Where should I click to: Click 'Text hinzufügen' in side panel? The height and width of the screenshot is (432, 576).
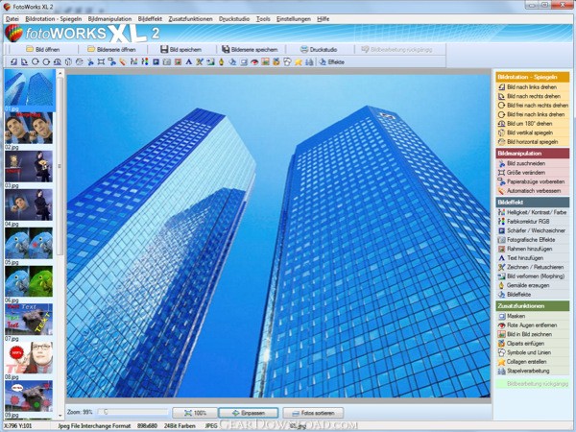[532, 258]
